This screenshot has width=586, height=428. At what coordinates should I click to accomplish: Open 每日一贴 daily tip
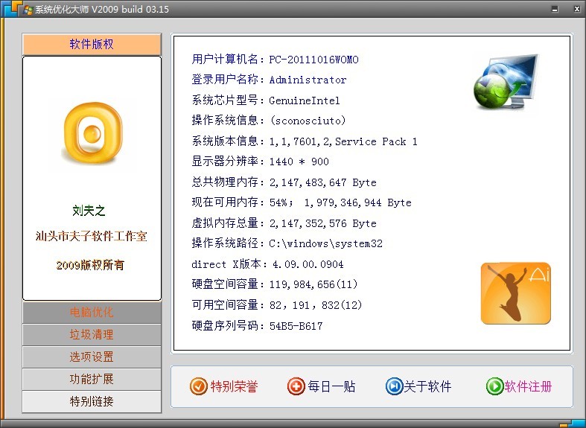331,386
